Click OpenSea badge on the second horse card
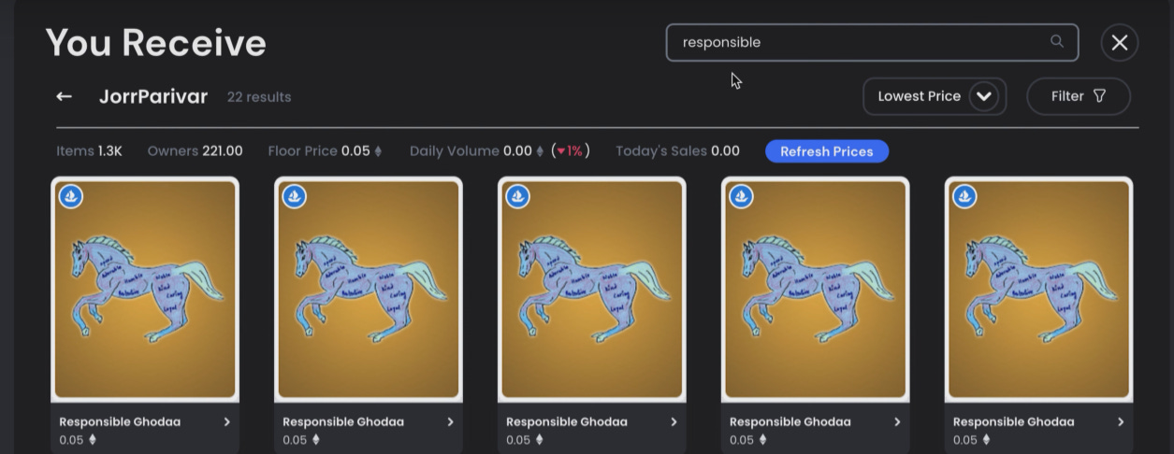The height and width of the screenshot is (454, 1174). pyautogui.click(x=295, y=196)
